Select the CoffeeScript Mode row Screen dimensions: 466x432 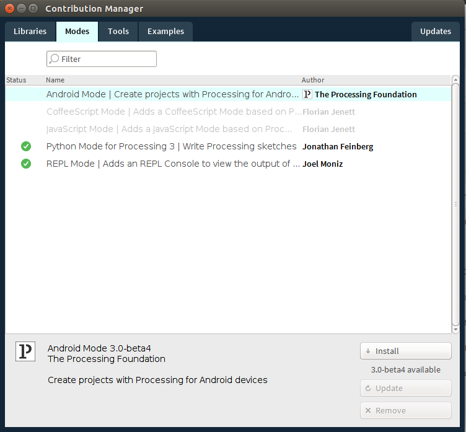pos(228,112)
